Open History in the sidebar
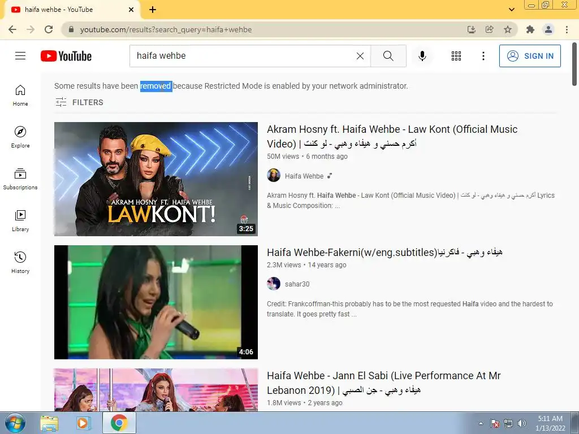 [20, 262]
